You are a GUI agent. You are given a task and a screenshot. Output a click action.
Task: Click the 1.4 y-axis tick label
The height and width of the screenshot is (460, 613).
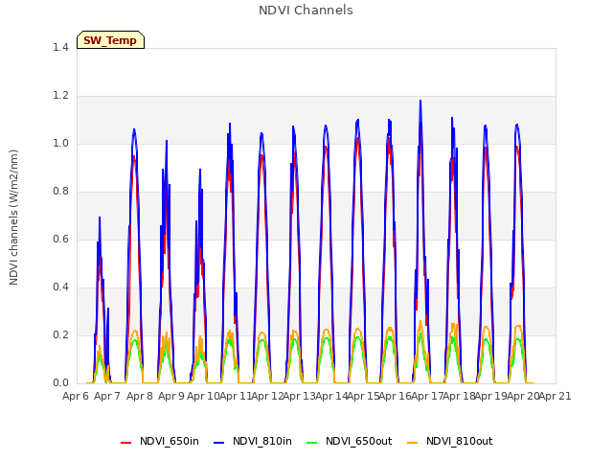coord(60,47)
